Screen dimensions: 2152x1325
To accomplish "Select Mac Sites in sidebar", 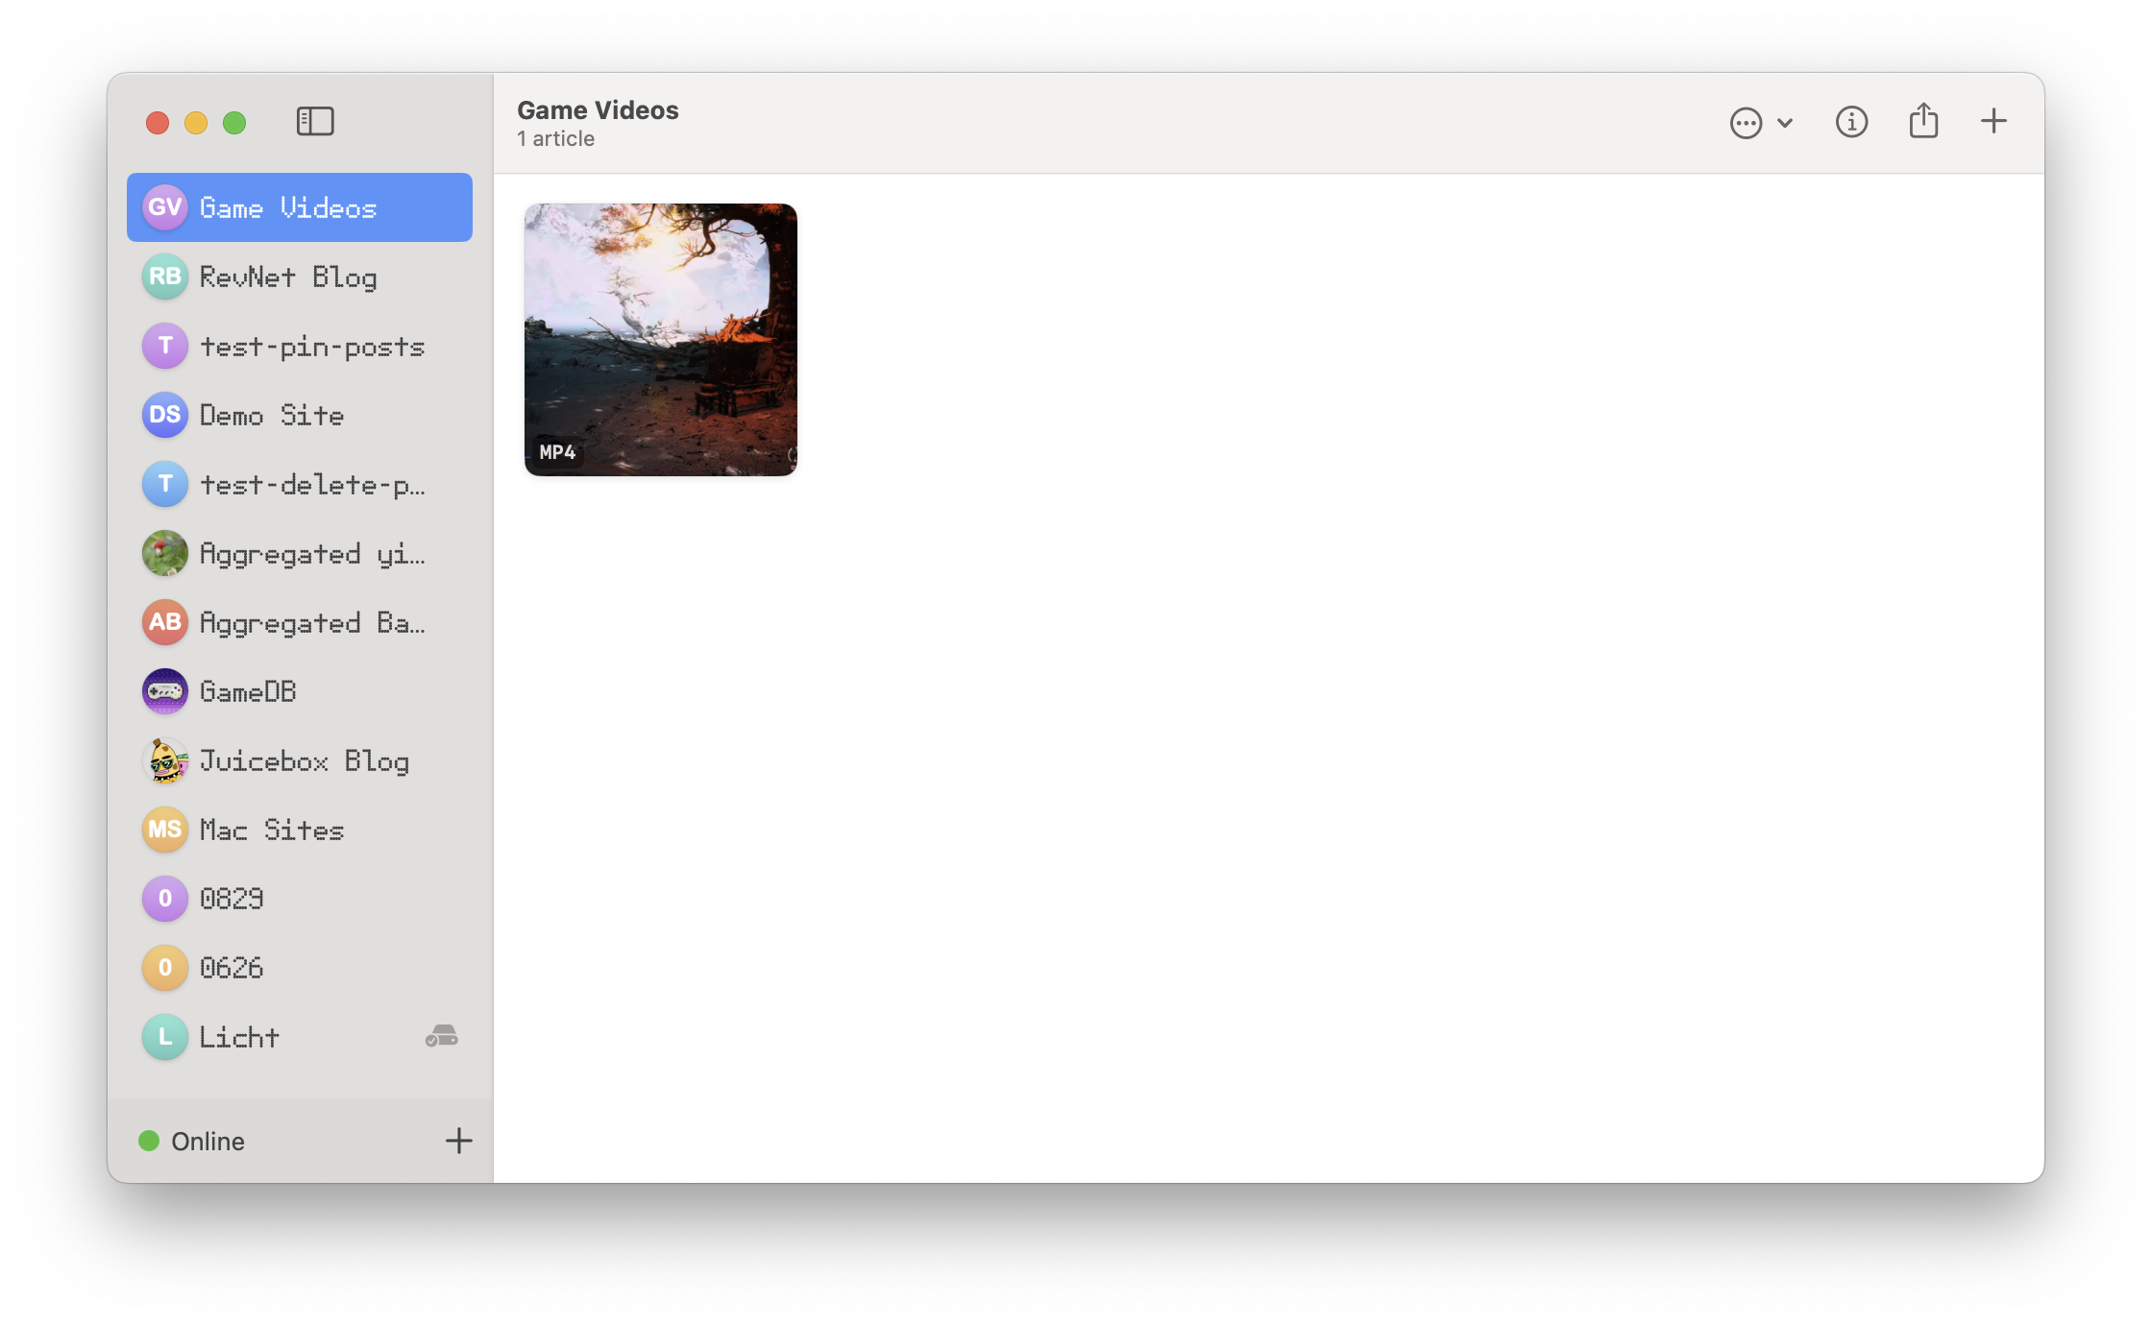I will (x=272, y=831).
